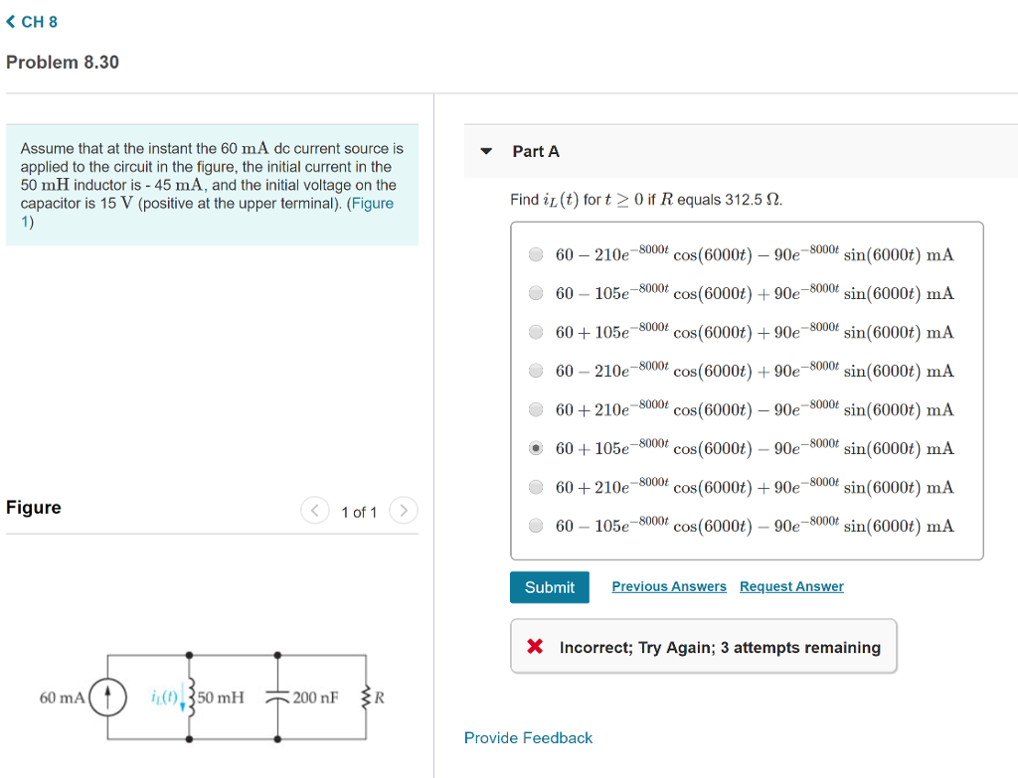
Task: Select the first answer option with -210e cos
Action: pos(536,254)
